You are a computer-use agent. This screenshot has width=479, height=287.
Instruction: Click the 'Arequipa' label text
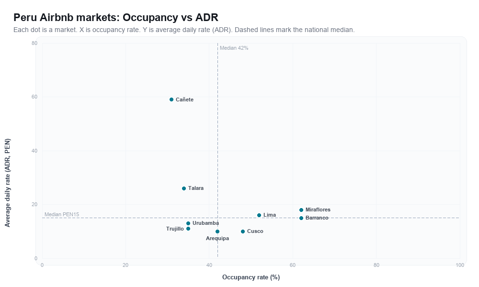(x=217, y=239)
